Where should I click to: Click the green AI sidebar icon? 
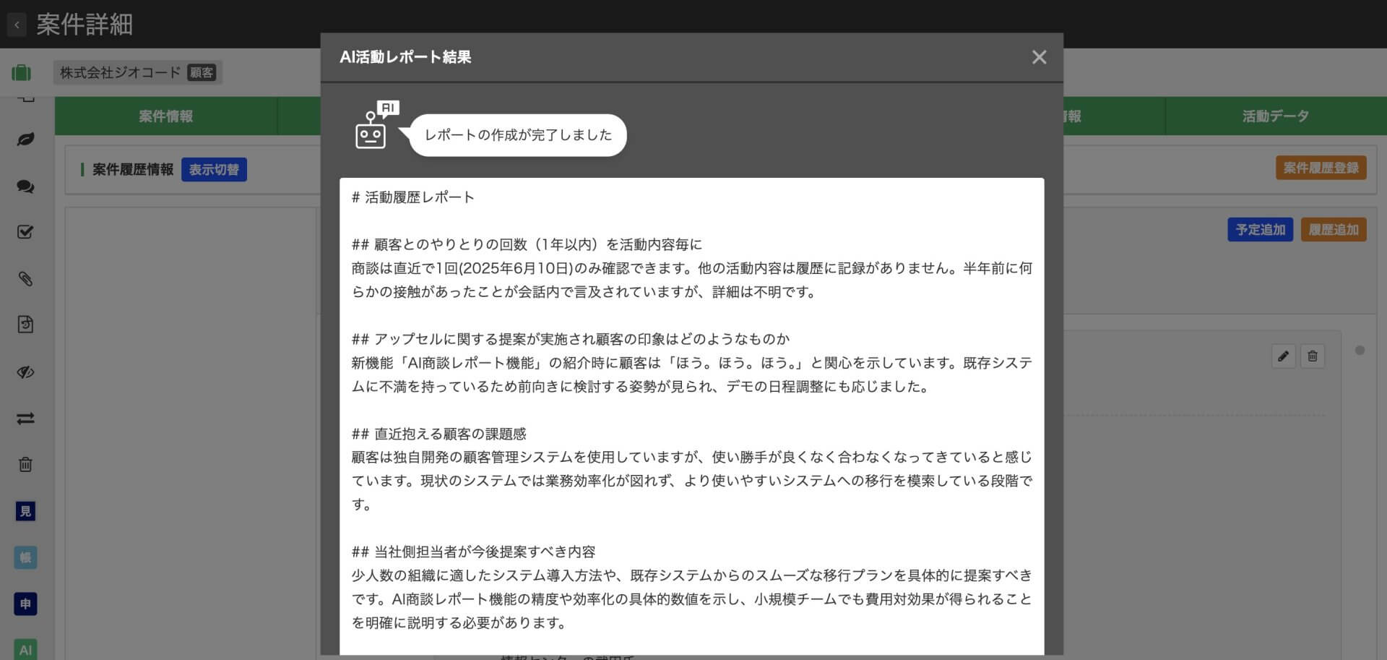click(25, 649)
